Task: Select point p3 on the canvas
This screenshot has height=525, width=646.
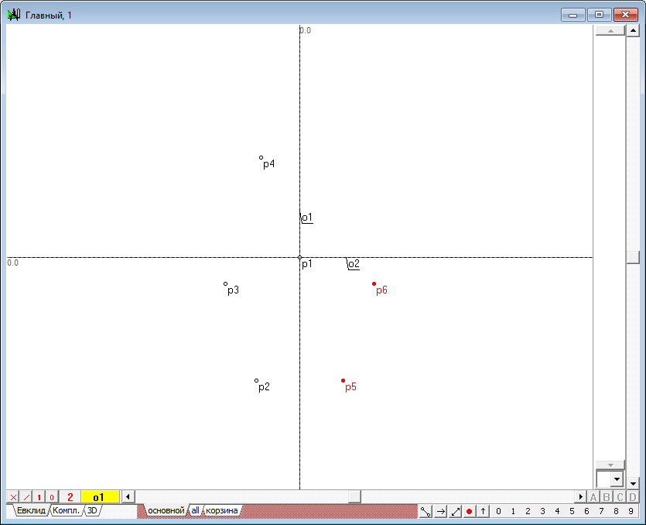Action: pos(225,283)
